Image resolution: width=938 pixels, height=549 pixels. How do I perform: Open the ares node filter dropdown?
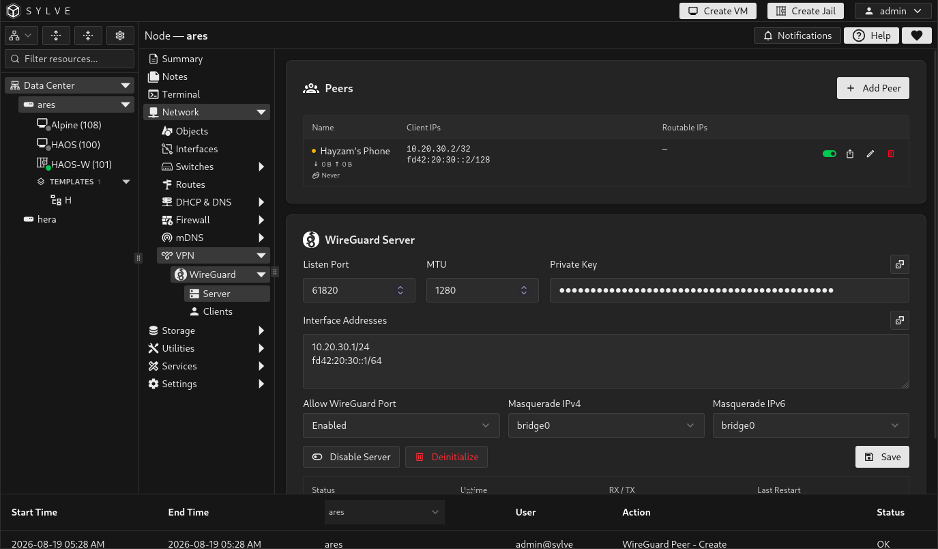384,512
